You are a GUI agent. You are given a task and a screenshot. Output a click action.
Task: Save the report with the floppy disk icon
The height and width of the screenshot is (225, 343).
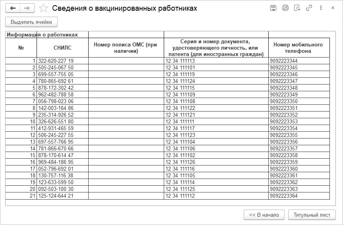pyautogui.click(x=273, y=8)
